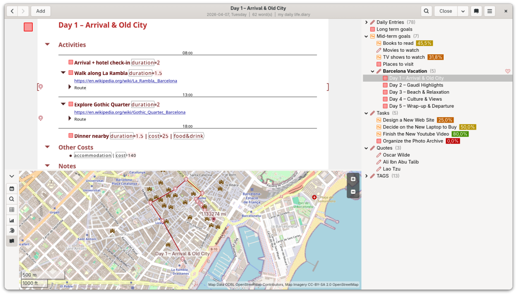This screenshot has height=295, width=517.
Task: Toggle the Explore Gothic Quarter todo box
Action: point(71,104)
